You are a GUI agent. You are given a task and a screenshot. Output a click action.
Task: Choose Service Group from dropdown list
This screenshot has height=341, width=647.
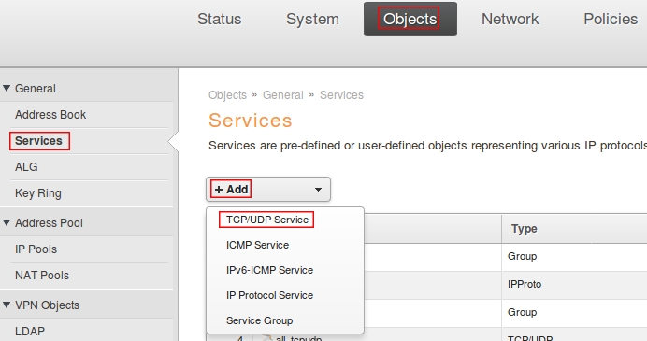point(260,320)
